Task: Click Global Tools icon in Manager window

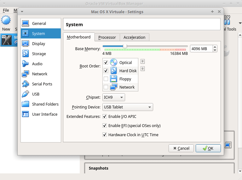Action: point(227,20)
